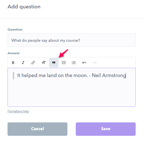Start a numbered list
This screenshot has width=144, height=143.
click(74, 63)
